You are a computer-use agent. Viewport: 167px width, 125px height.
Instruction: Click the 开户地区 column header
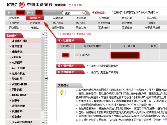tap(65, 46)
